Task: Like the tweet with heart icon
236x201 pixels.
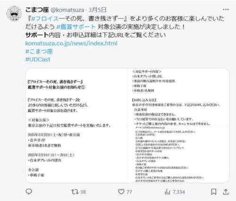Action: (x=121, y=192)
